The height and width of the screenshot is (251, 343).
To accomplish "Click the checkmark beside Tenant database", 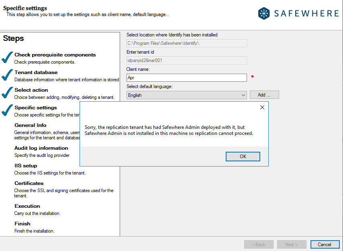I will click(7, 75).
